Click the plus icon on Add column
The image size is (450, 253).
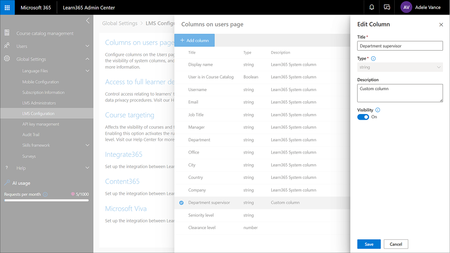click(x=182, y=40)
